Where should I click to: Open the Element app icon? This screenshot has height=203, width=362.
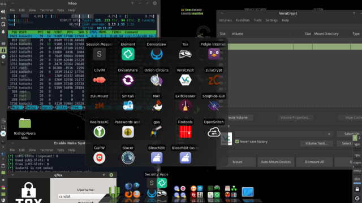128,54
